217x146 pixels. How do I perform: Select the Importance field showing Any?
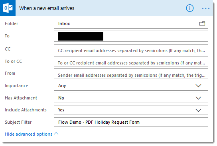click(131, 86)
